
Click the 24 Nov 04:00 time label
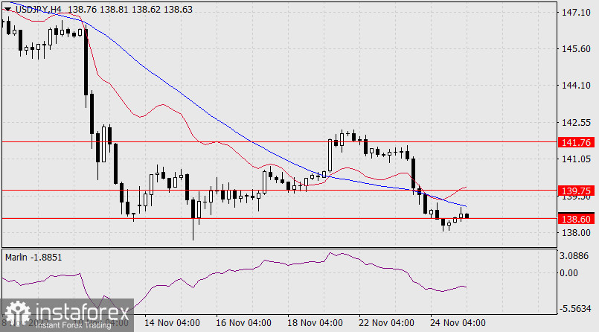tap(458, 323)
